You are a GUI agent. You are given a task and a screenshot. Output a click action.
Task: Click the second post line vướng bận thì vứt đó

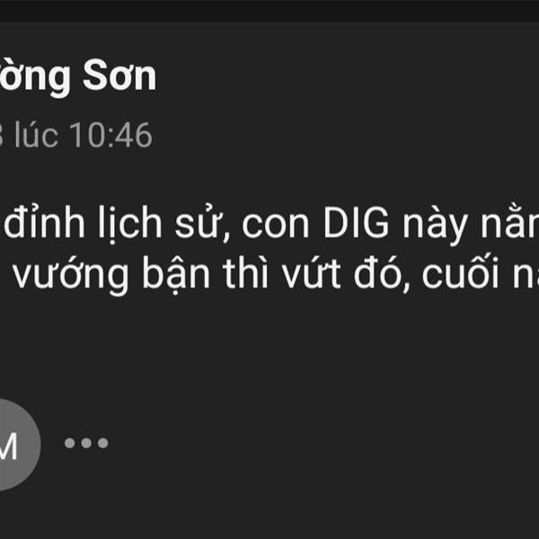tap(276, 275)
